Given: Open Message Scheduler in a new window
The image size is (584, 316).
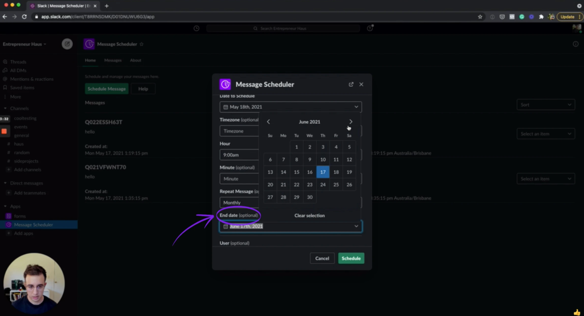Looking at the screenshot, I should [351, 84].
